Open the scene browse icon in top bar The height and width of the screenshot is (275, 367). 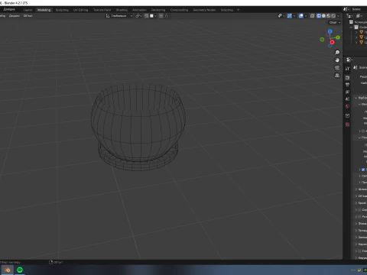coord(346,9)
